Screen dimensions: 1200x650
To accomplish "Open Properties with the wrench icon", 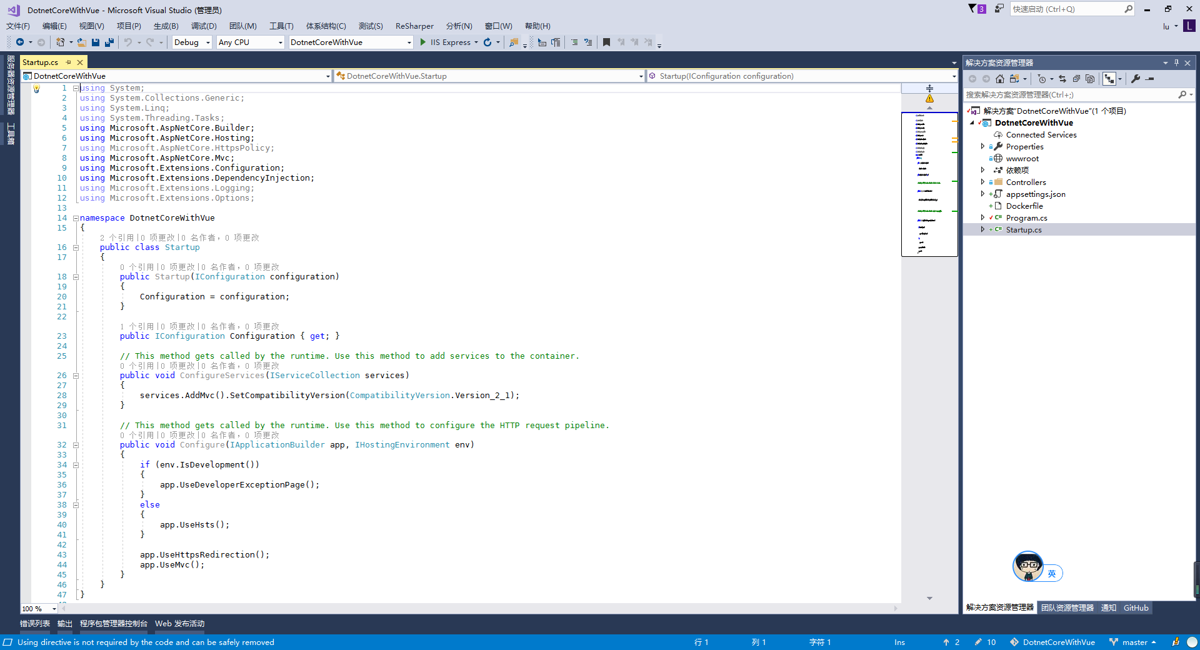I will [1136, 79].
